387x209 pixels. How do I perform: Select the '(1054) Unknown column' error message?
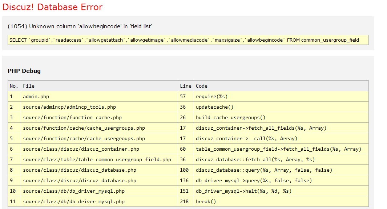(80, 26)
